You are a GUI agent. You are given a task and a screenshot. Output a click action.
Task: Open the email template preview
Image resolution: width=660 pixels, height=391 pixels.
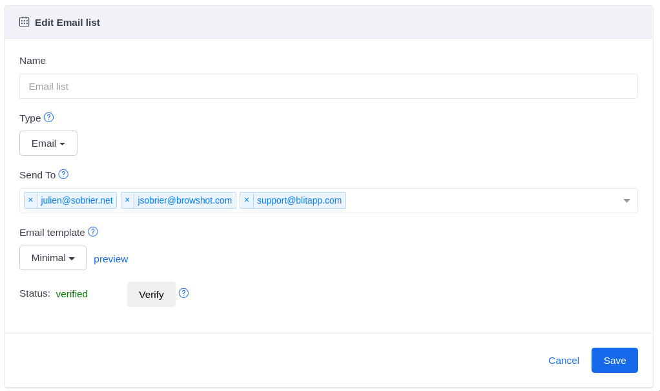point(110,259)
